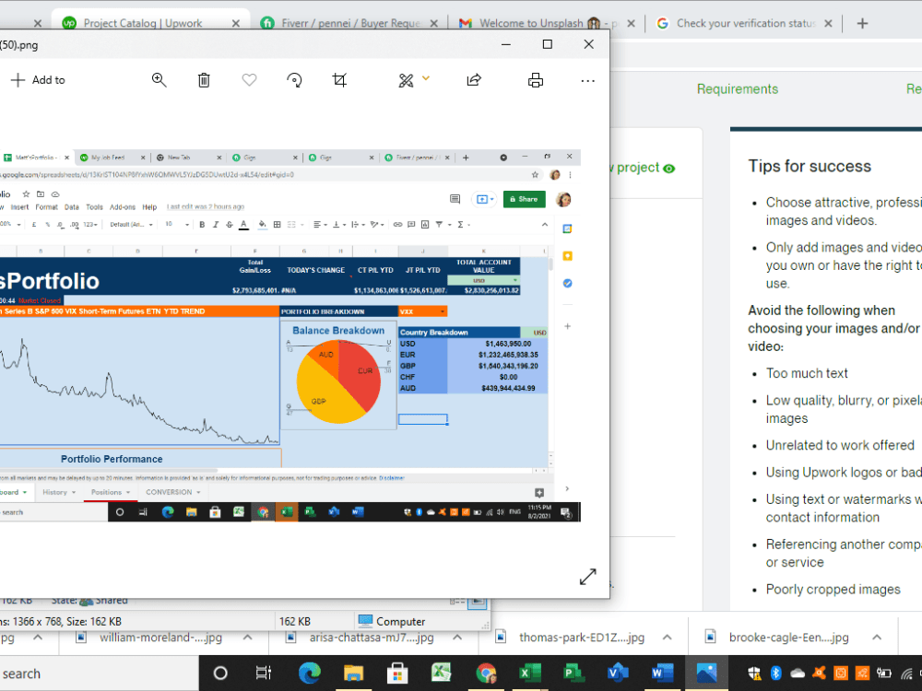This screenshot has width=922, height=691.
Task: Click the Photos app taskbar icon
Action: click(706, 673)
